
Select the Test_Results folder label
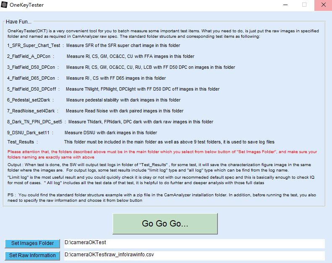click(x=21, y=142)
